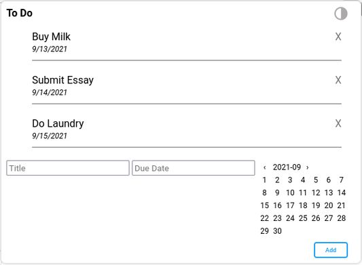Screen dimensions: 362x265
Task: Click the Title input field
Action: [x=68, y=168]
